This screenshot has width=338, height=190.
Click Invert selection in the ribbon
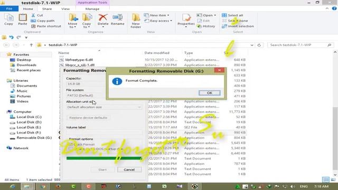coord(238,26)
